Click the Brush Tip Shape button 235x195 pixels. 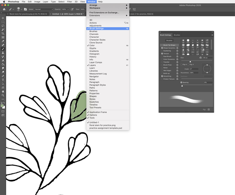pyautogui.click(x=169, y=45)
